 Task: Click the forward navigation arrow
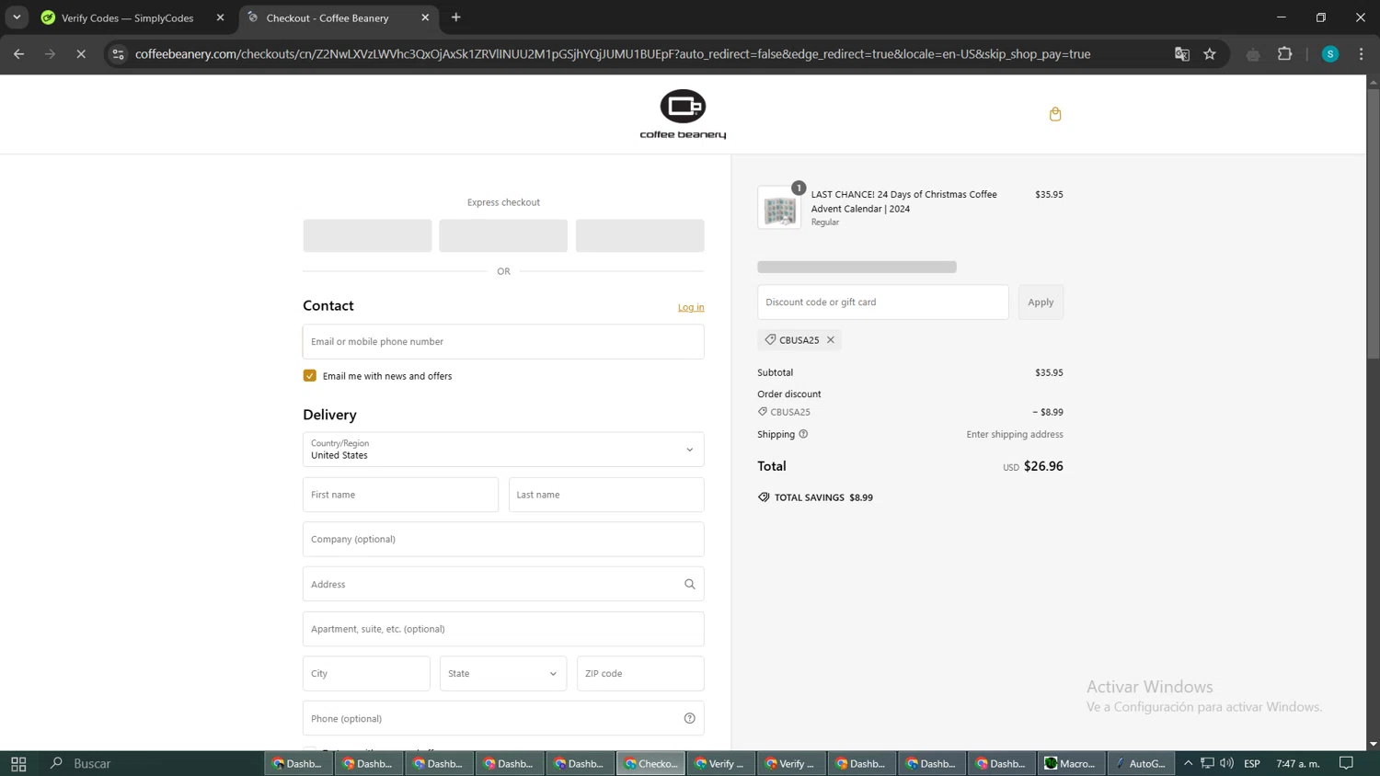(x=51, y=54)
